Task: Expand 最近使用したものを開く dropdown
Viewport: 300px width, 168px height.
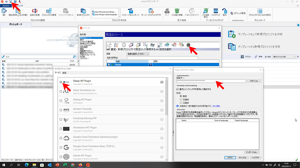Action: [x=18, y=17]
